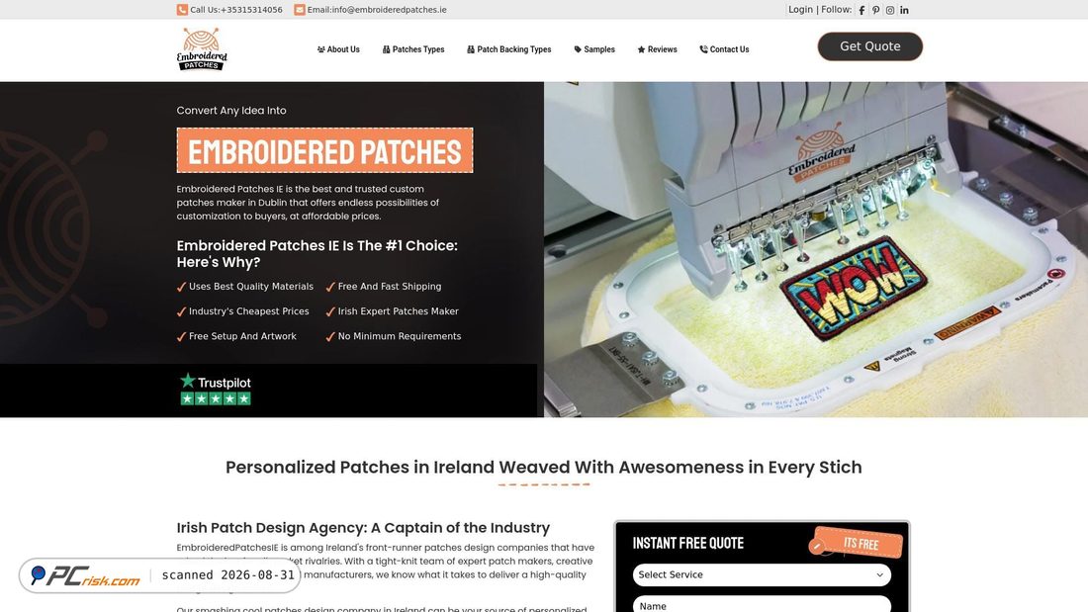The height and width of the screenshot is (612, 1088).
Task: Click the WOW patch hero image
Action: click(x=816, y=250)
